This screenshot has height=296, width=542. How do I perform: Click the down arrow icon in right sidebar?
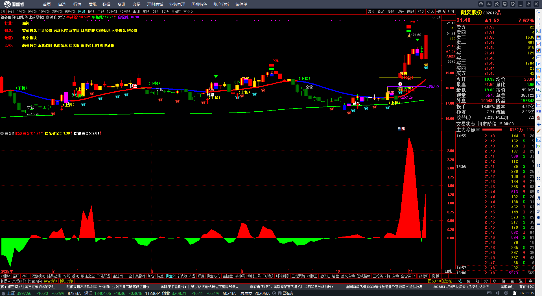[x=539, y=25]
